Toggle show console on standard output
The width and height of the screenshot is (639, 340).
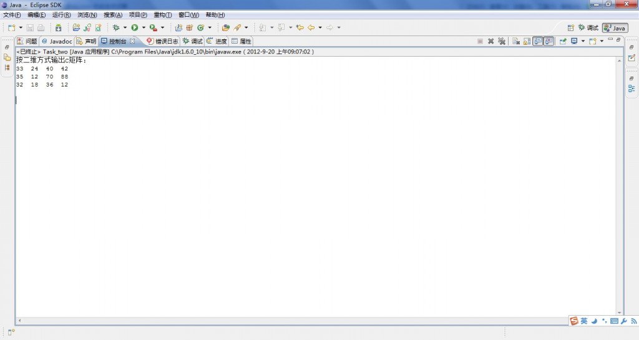[538, 41]
